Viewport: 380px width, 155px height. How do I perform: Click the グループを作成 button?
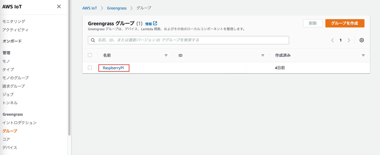click(345, 23)
